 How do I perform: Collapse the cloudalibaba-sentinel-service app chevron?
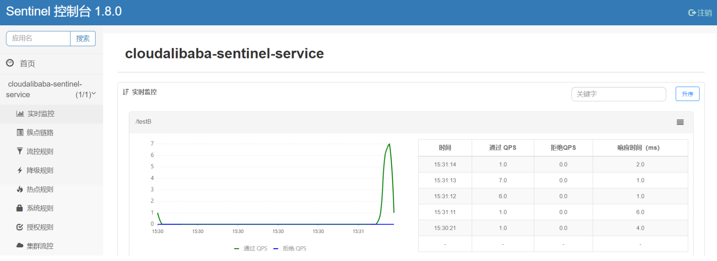tap(94, 94)
